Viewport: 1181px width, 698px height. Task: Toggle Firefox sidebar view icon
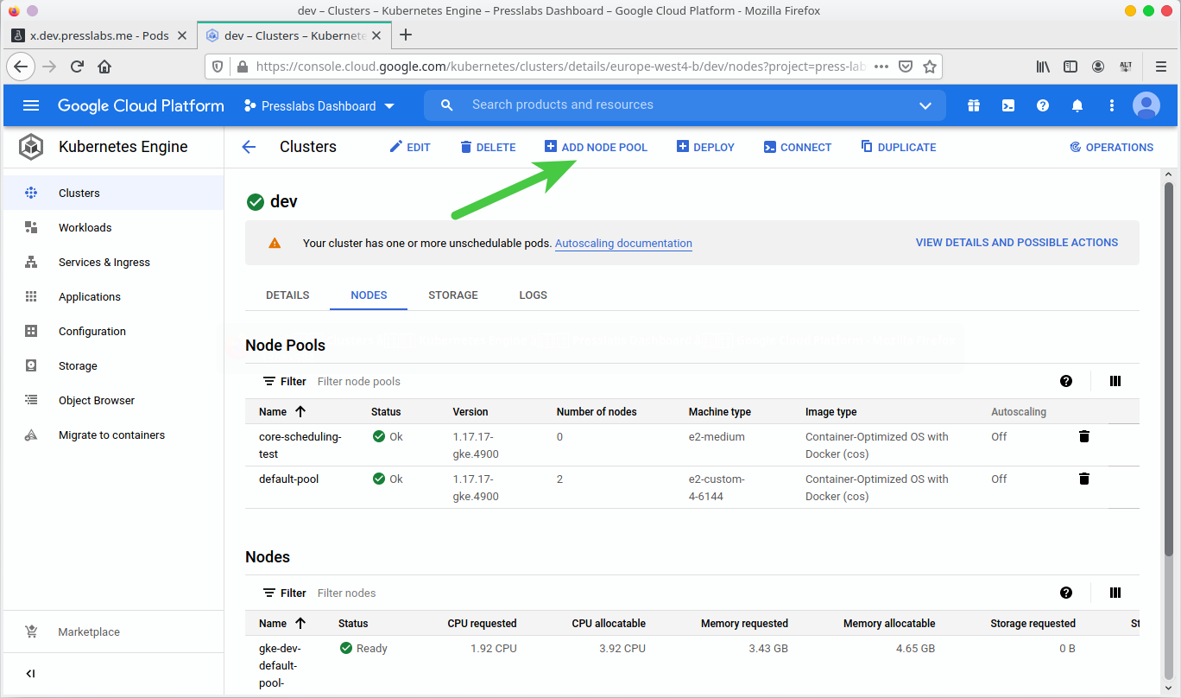point(1070,67)
